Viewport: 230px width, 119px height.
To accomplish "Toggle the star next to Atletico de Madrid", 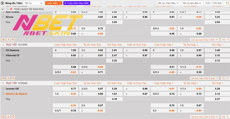I will coord(3,93).
